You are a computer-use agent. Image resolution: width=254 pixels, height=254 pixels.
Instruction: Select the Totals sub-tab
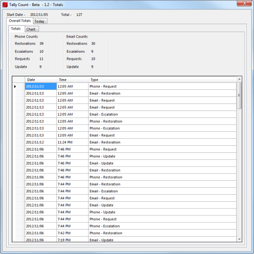(16, 29)
